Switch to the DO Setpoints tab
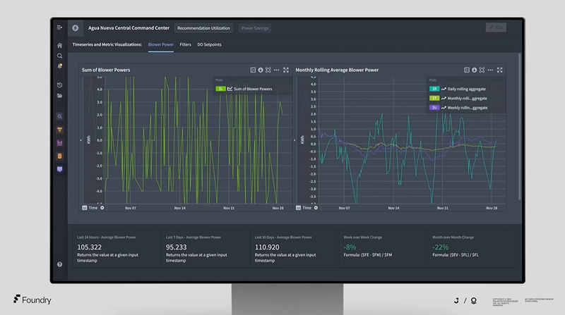565x315 pixels. pos(209,44)
